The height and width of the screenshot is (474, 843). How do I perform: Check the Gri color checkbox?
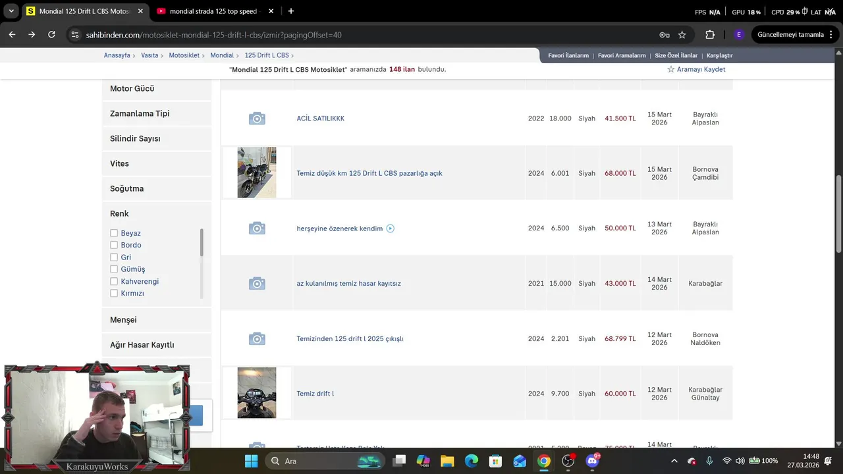(x=114, y=257)
